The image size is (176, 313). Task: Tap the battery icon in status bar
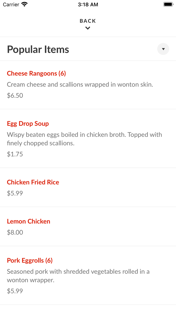point(168,4)
